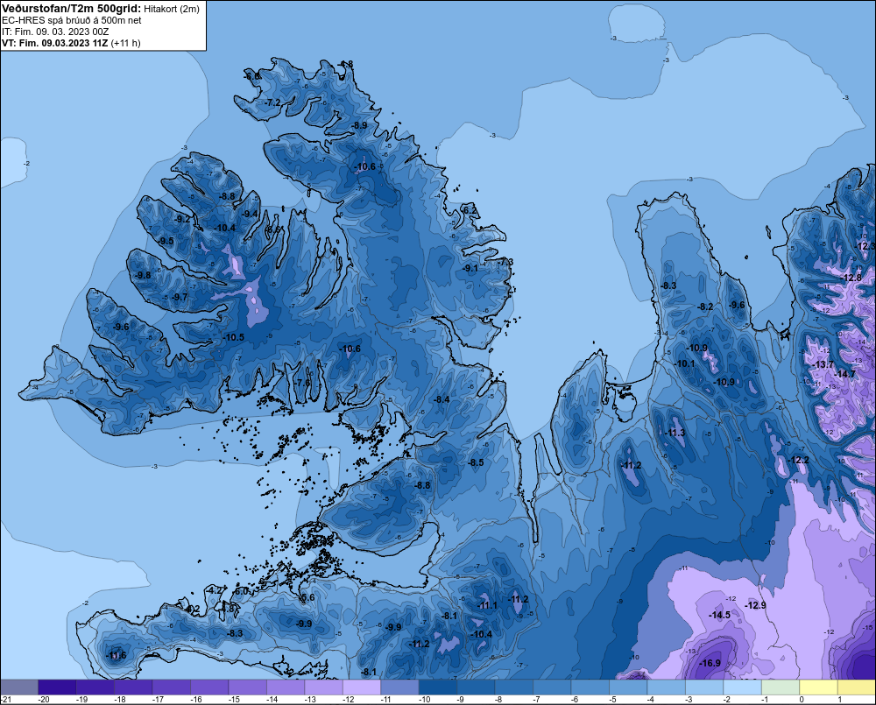
Task: Click the map temperature label '-6.0'
Action: point(242,591)
